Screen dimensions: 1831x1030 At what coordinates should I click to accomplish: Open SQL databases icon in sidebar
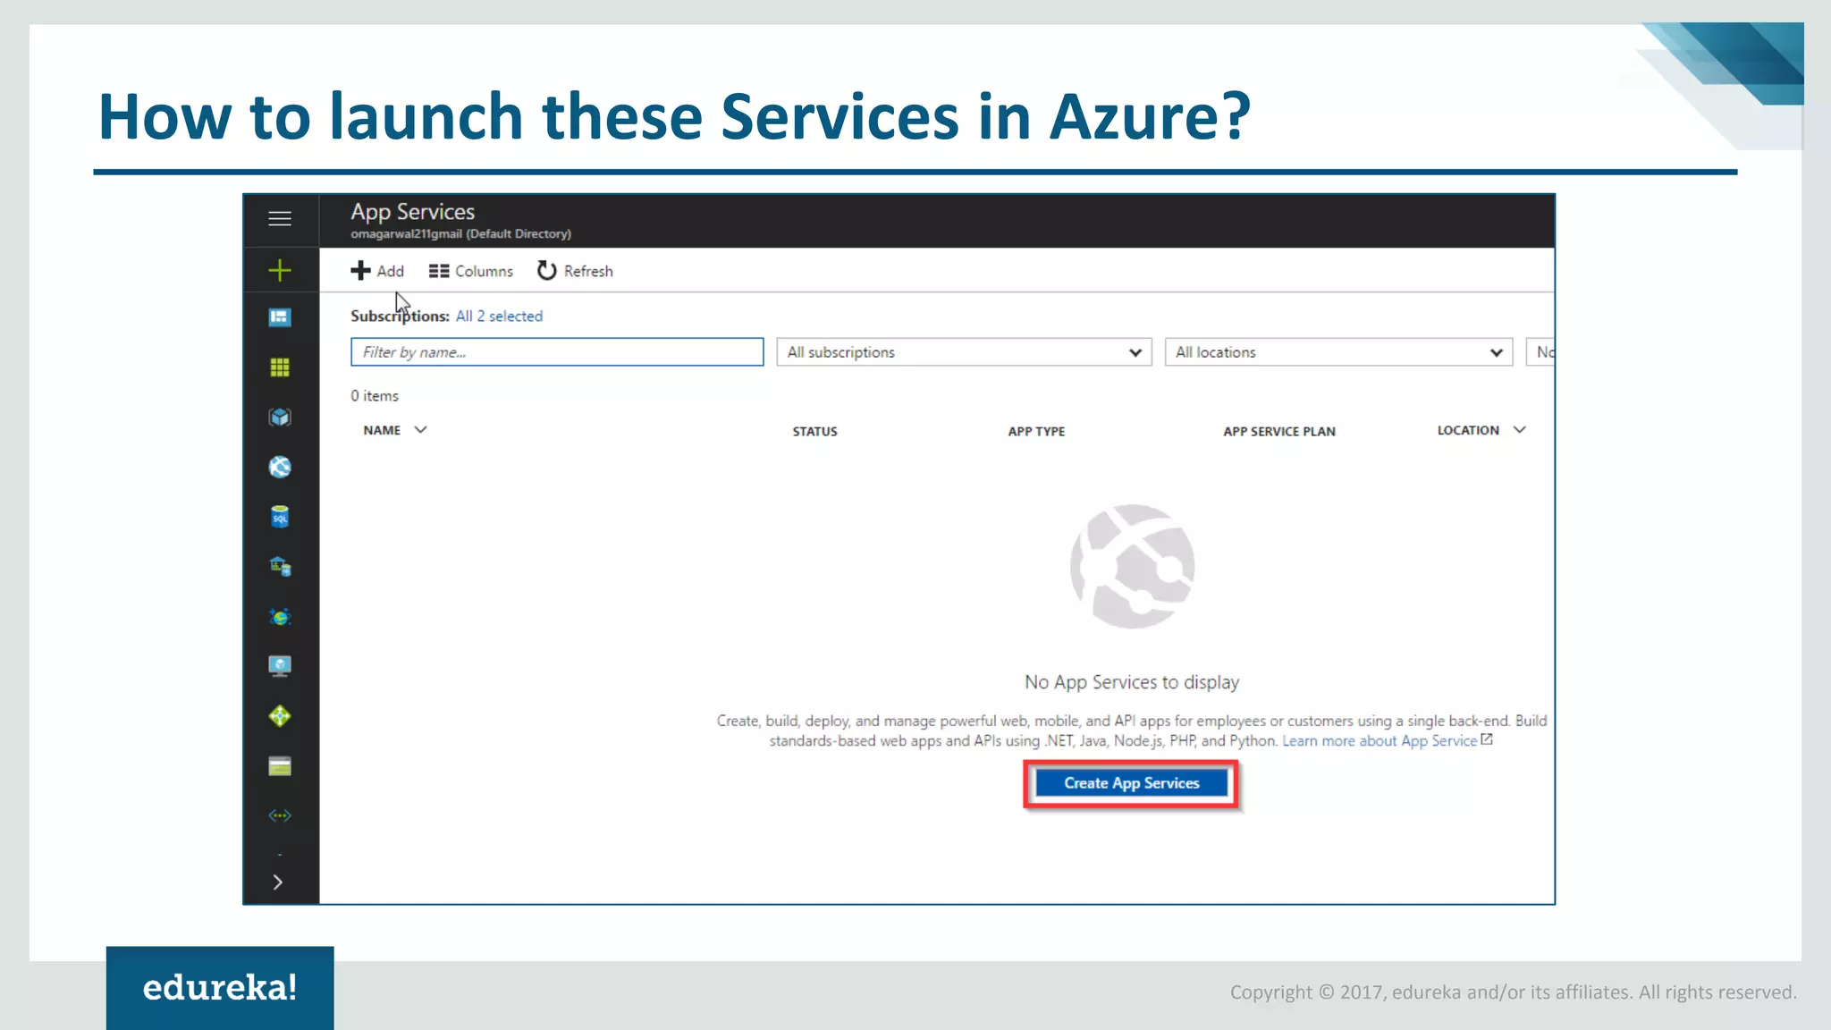[x=280, y=517]
